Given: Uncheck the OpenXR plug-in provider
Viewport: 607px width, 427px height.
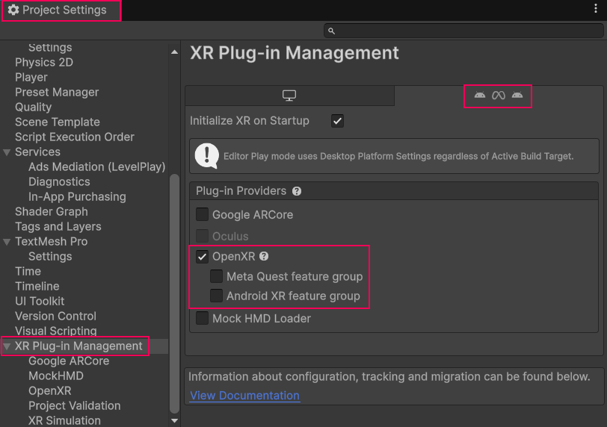Looking at the screenshot, I should coord(202,257).
